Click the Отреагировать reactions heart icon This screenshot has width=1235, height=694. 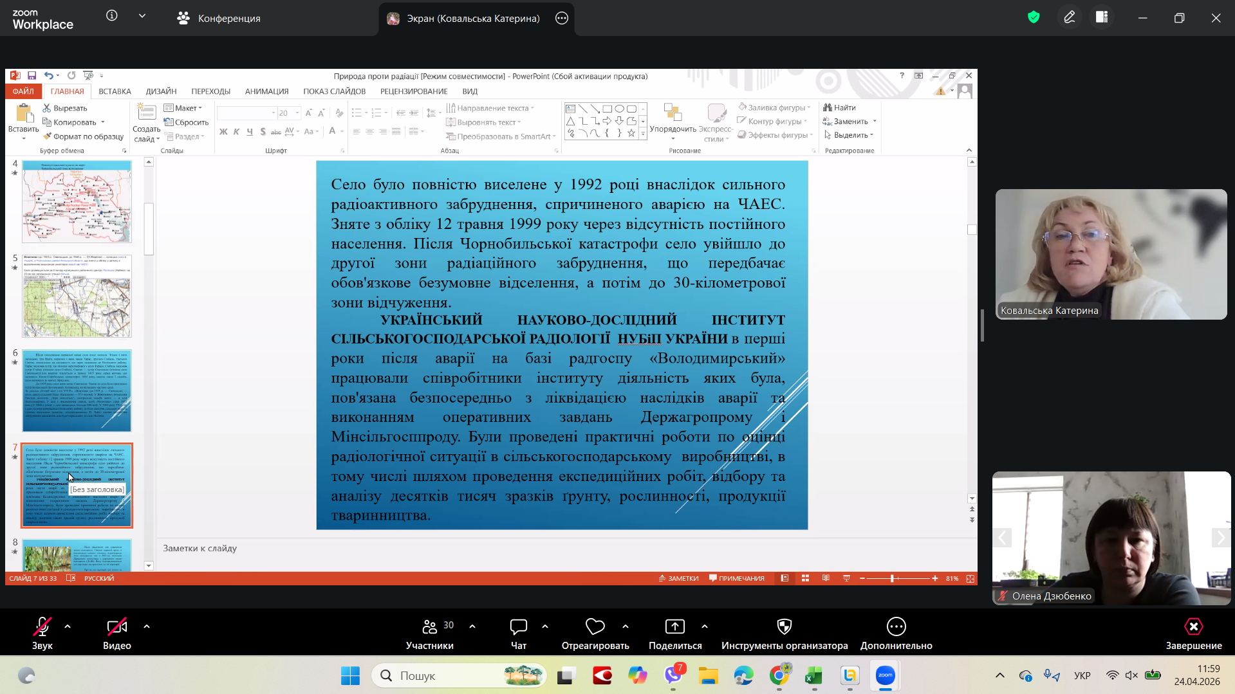click(x=595, y=627)
